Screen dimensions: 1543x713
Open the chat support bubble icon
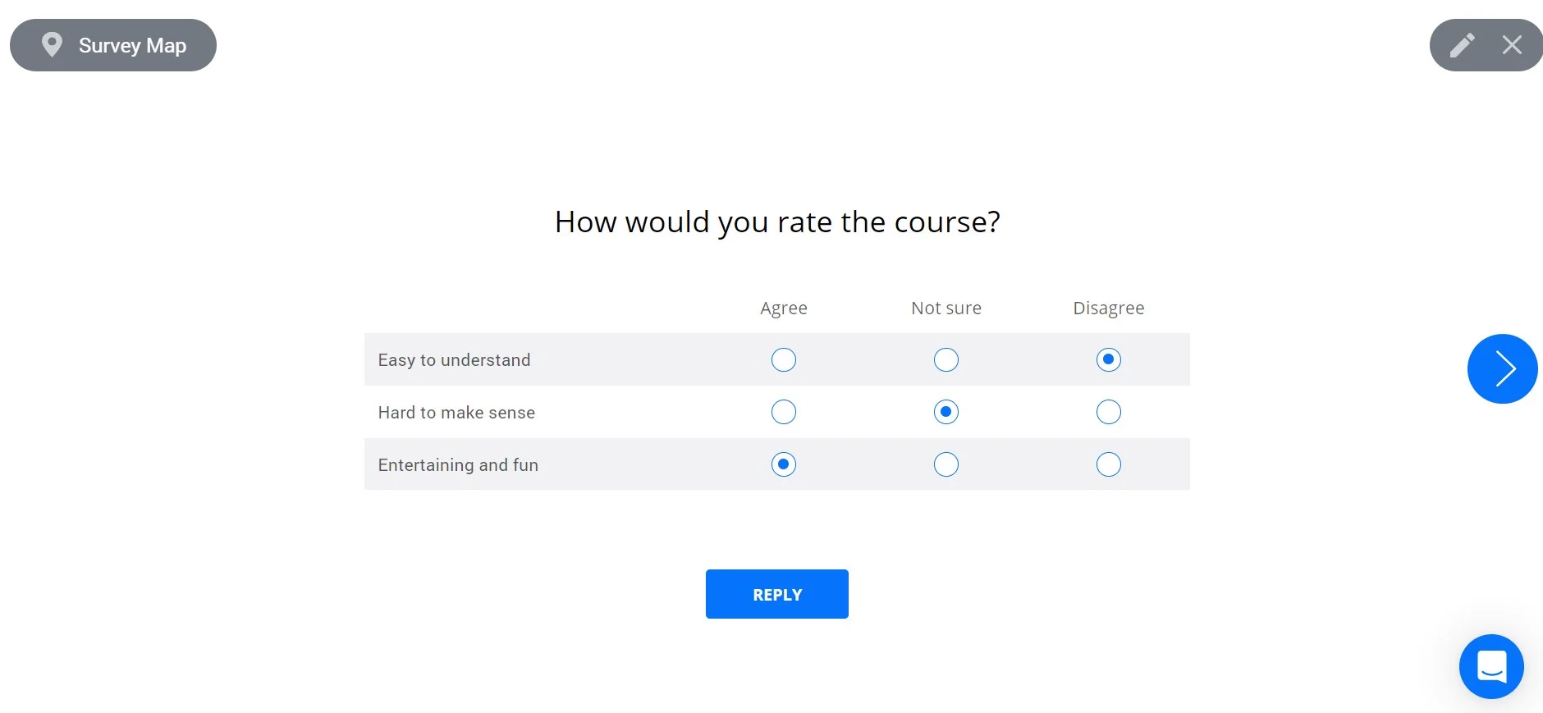[1491, 666]
